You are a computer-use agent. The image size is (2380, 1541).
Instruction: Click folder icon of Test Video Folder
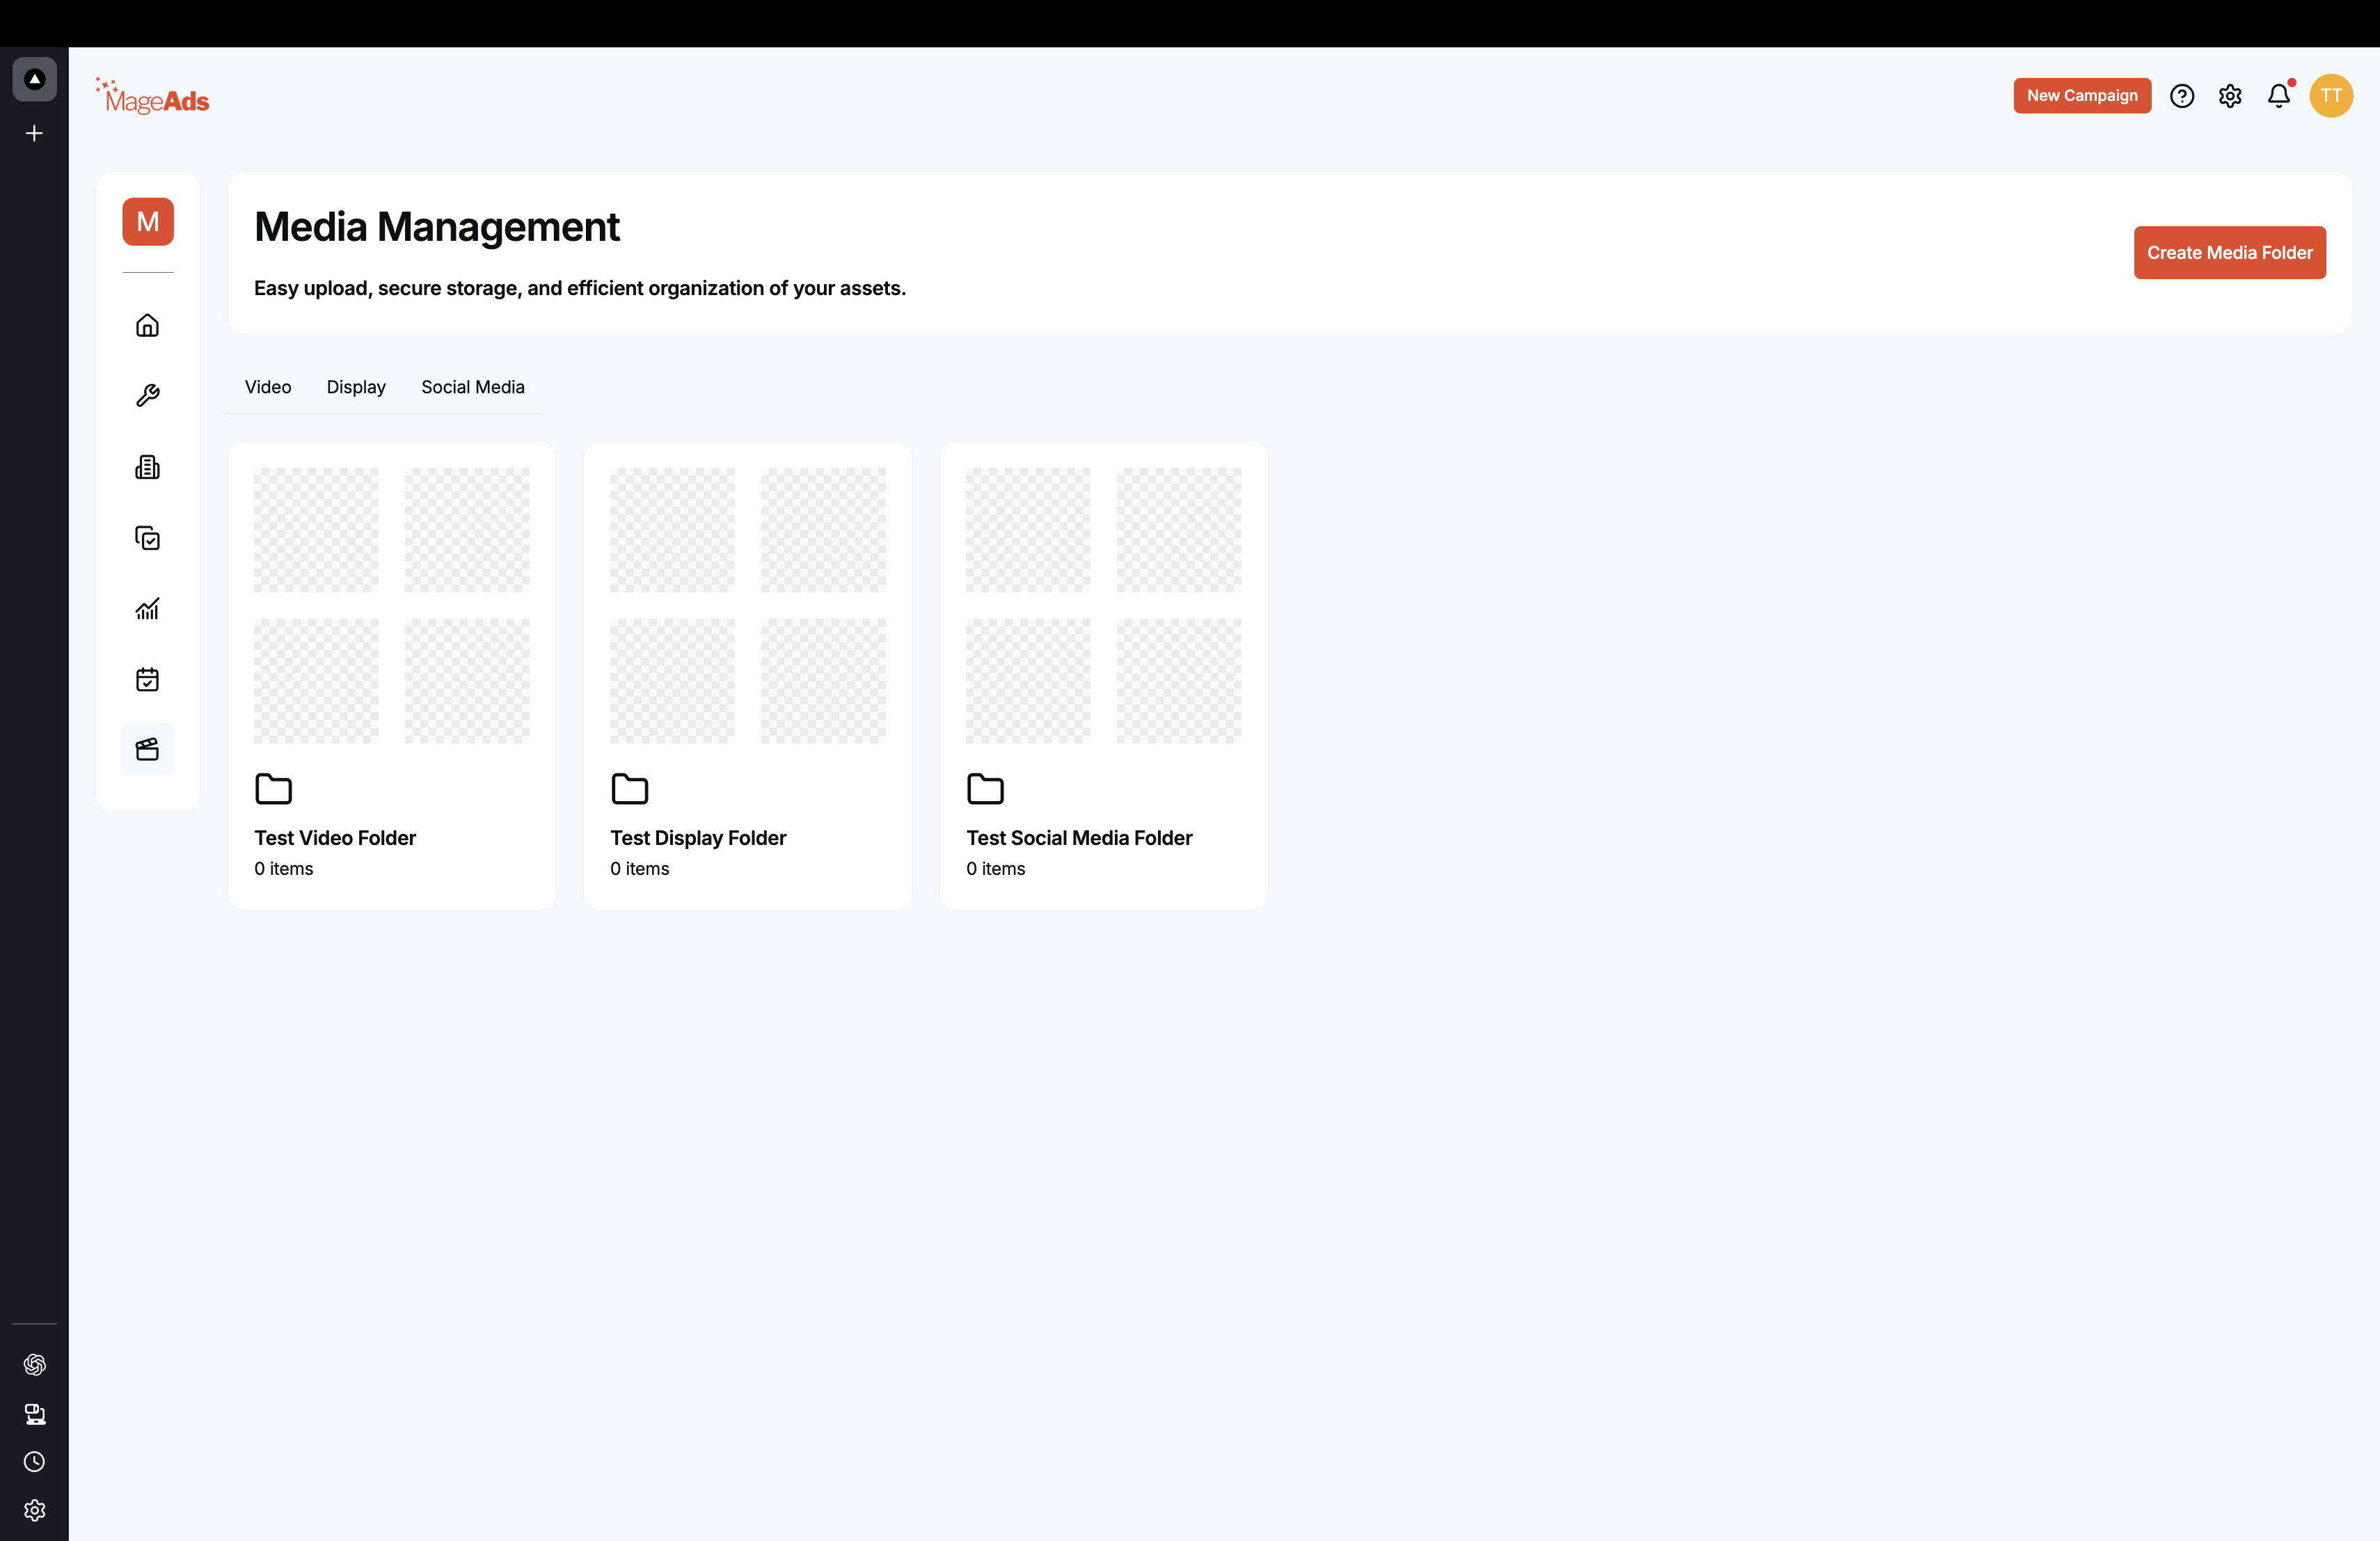273,789
